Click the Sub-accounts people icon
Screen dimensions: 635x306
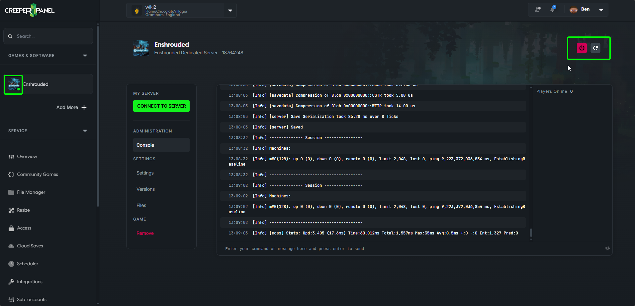point(11,300)
